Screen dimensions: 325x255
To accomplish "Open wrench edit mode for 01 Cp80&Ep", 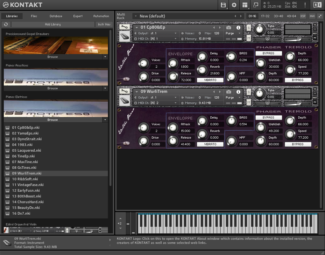I will pos(124,27).
